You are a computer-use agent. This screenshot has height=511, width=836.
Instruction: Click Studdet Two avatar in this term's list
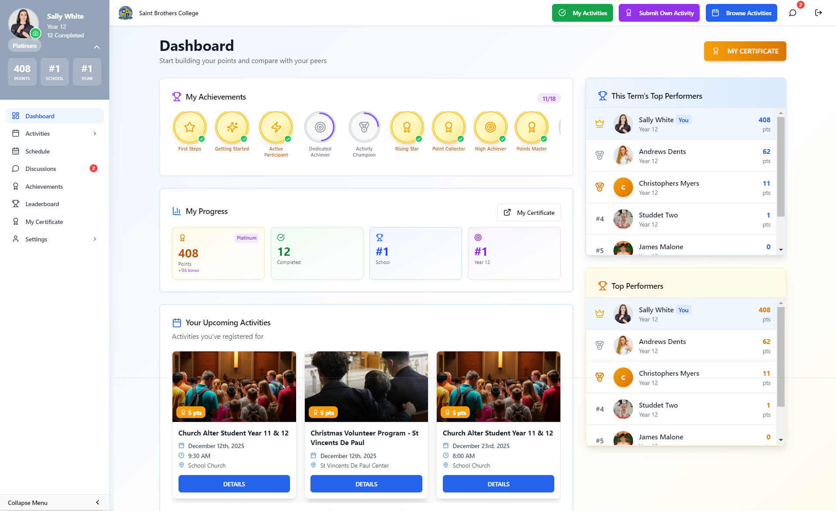tap(623, 219)
